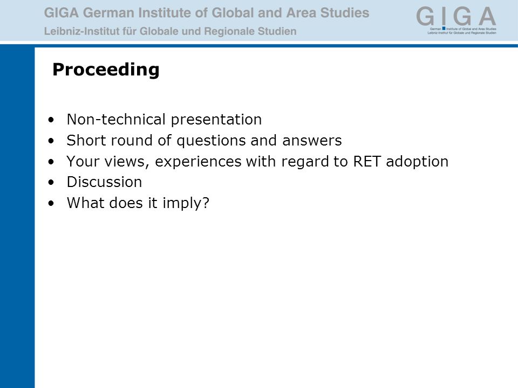The height and width of the screenshot is (388, 518).
Task: Click the Discussion bullet item
Action: click(x=104, y=182)
